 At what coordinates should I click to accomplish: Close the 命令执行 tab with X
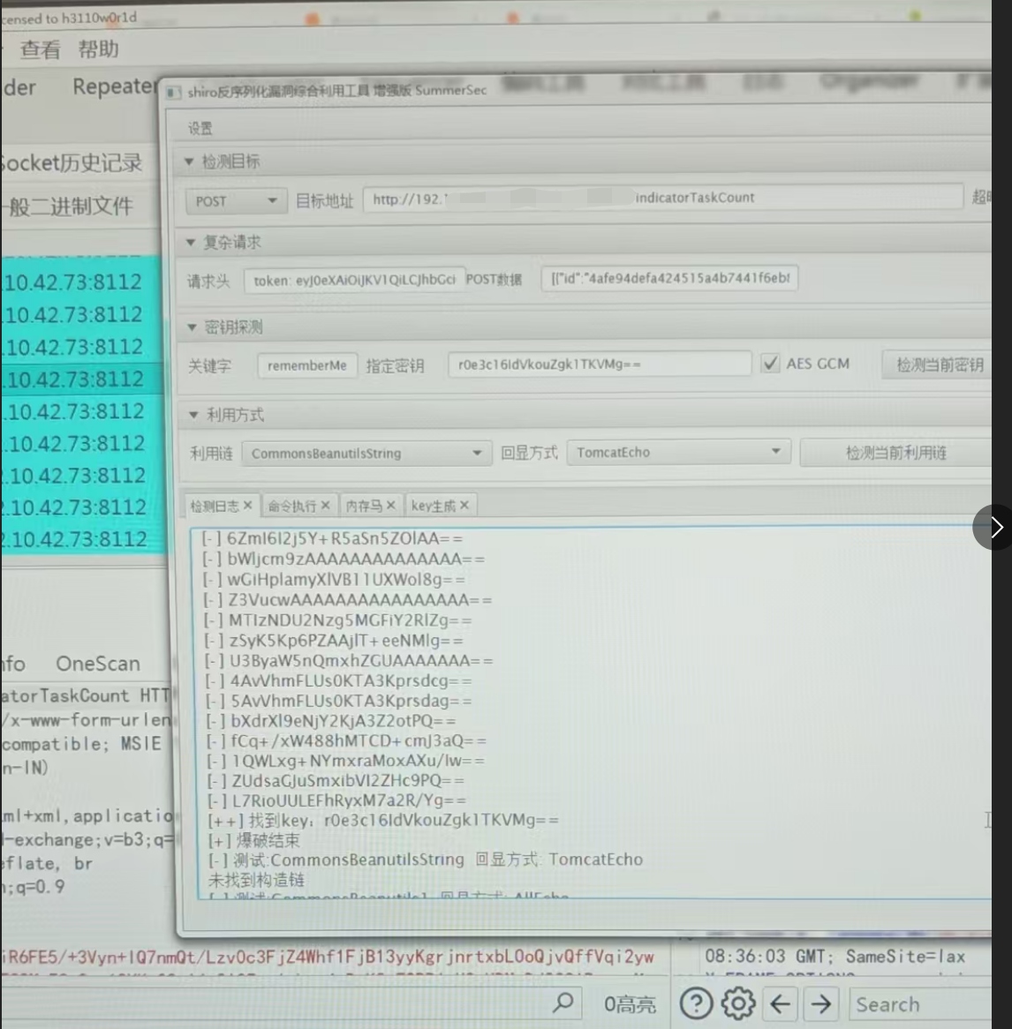[326, 505]
